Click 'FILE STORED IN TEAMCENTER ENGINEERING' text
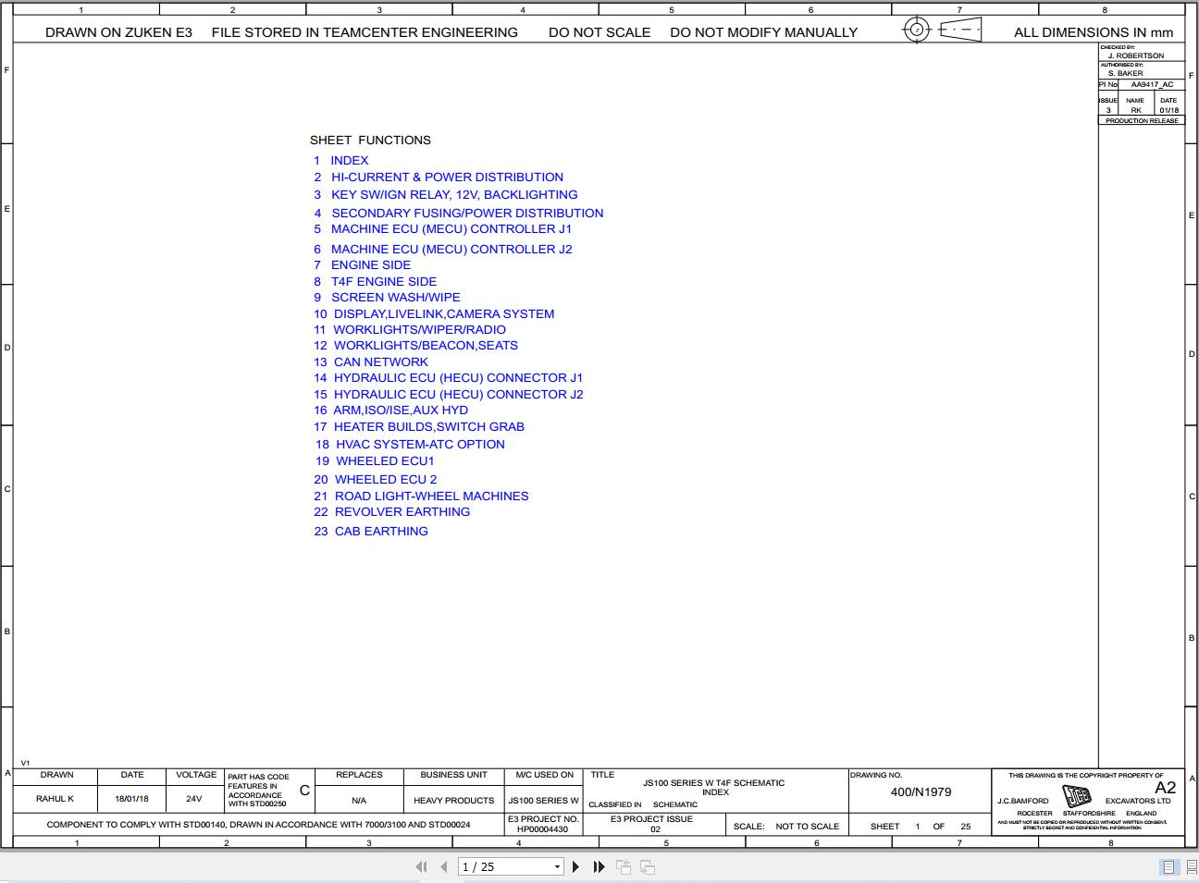1199x883 pixels. click(365, 31)
